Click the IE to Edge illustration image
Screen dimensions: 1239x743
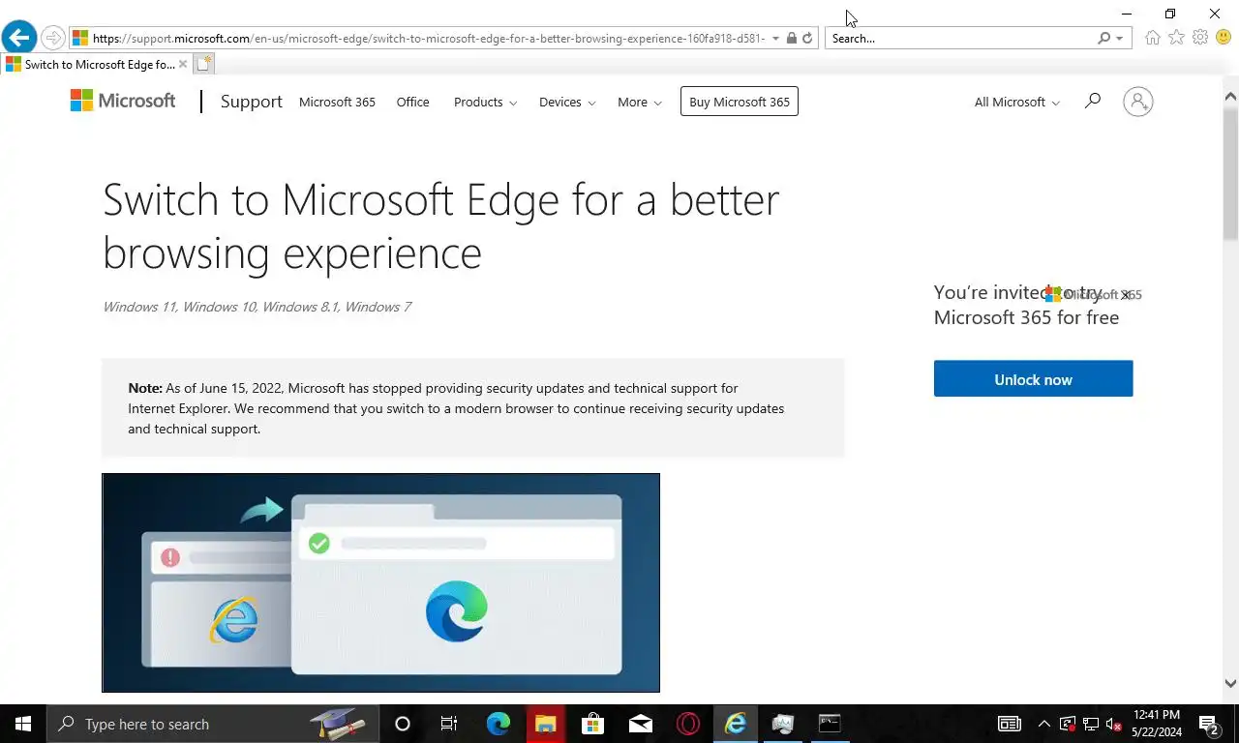380,582
